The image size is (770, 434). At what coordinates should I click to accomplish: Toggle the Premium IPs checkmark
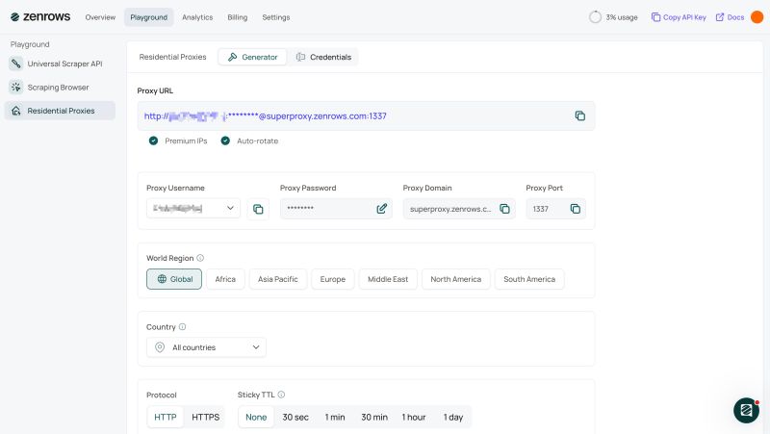(x=153, y=140)
